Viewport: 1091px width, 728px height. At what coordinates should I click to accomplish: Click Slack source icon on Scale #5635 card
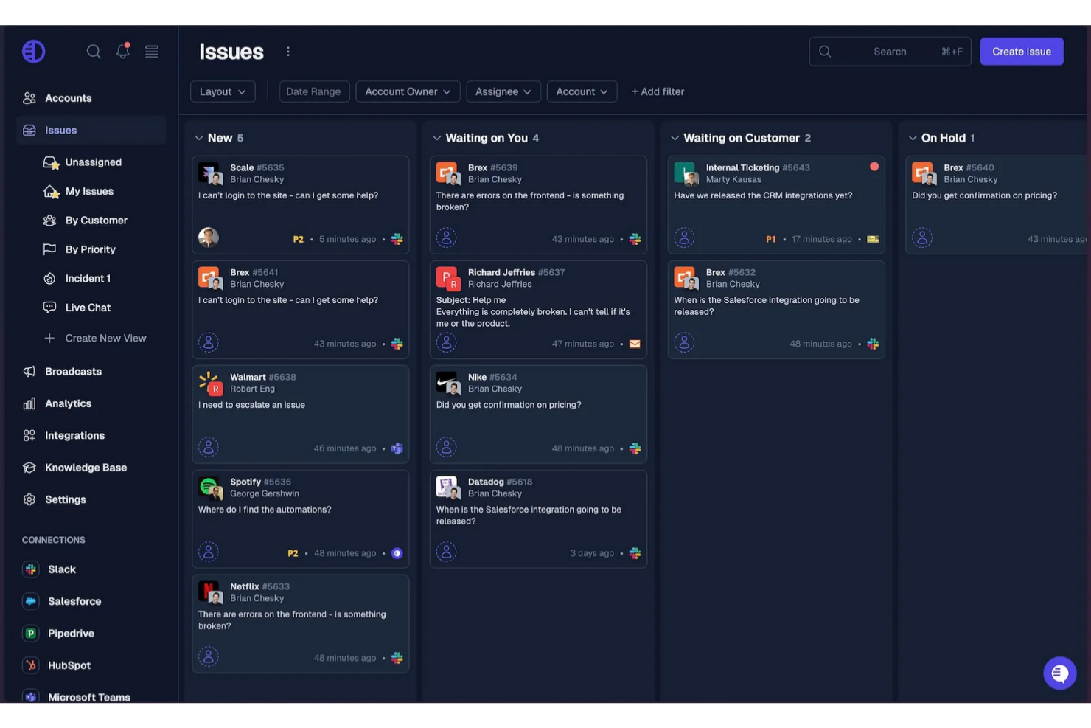(x=397, y=239)
